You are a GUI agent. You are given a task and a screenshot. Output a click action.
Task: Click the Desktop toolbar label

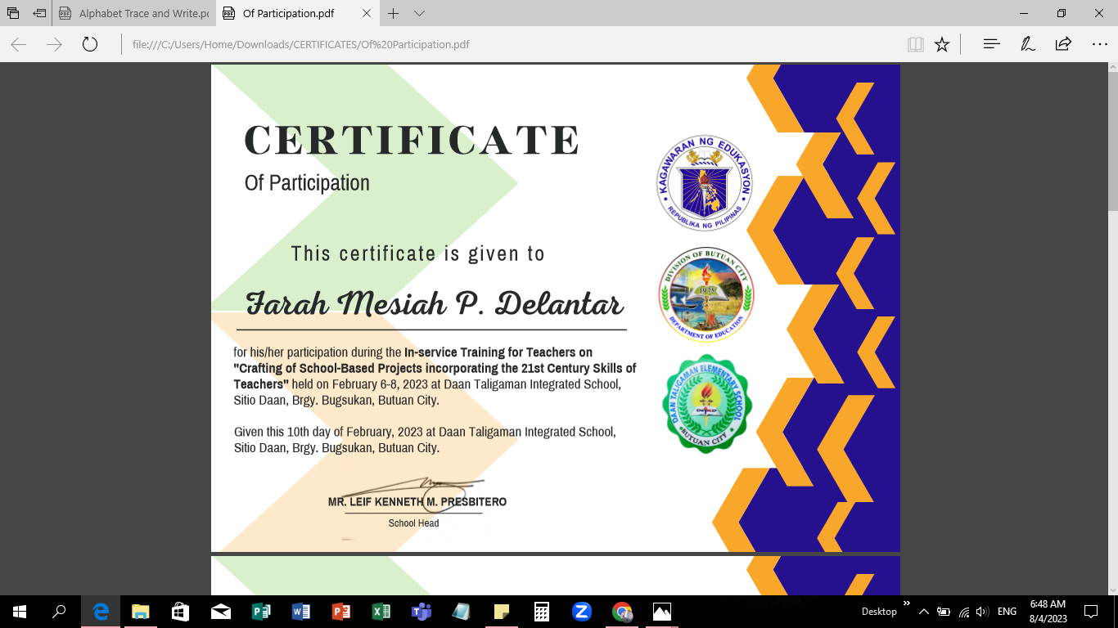click(879, 612)
